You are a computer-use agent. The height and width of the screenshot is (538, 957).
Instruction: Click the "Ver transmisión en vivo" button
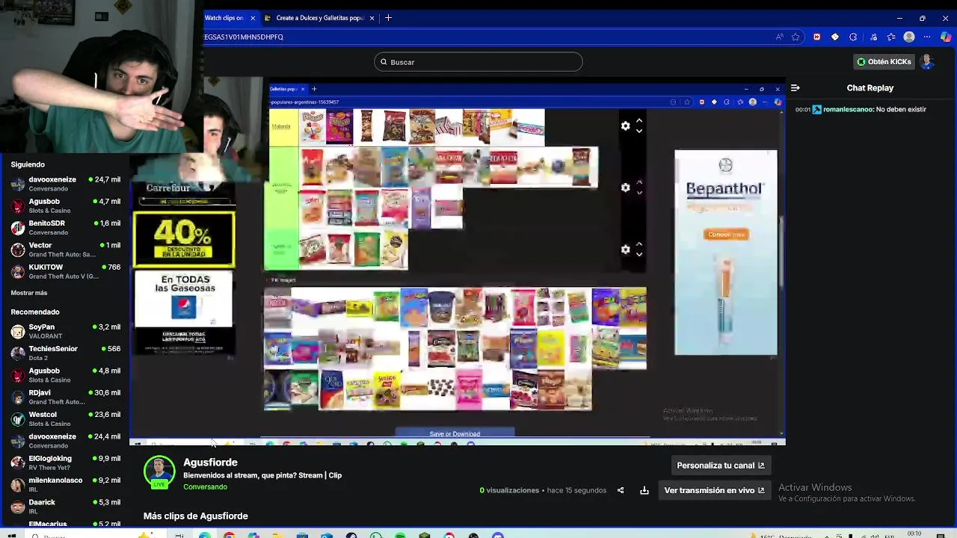[714, 490]
